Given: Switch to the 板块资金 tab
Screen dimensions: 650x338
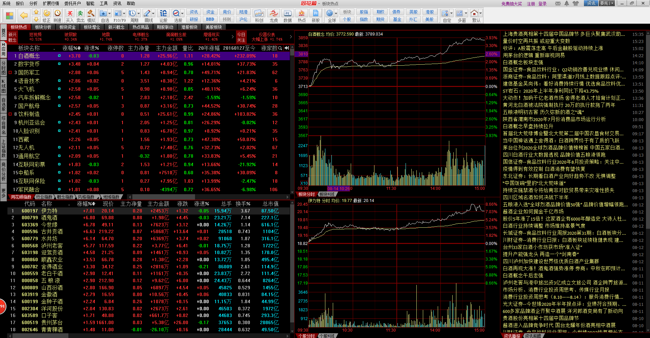Looking at the screenshot, I should 68,27.
